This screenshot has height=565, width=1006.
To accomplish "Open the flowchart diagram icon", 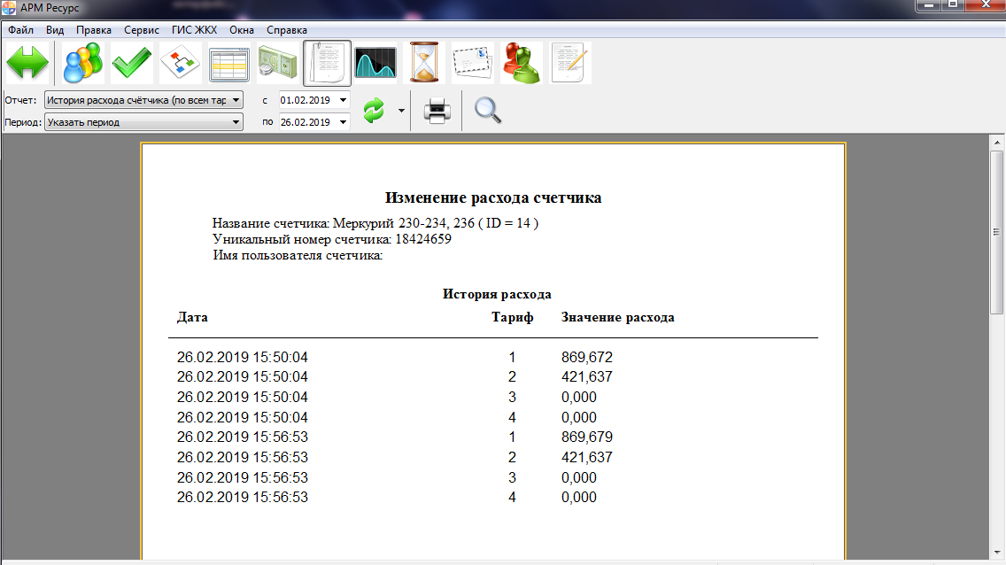I will coord(181,64).
